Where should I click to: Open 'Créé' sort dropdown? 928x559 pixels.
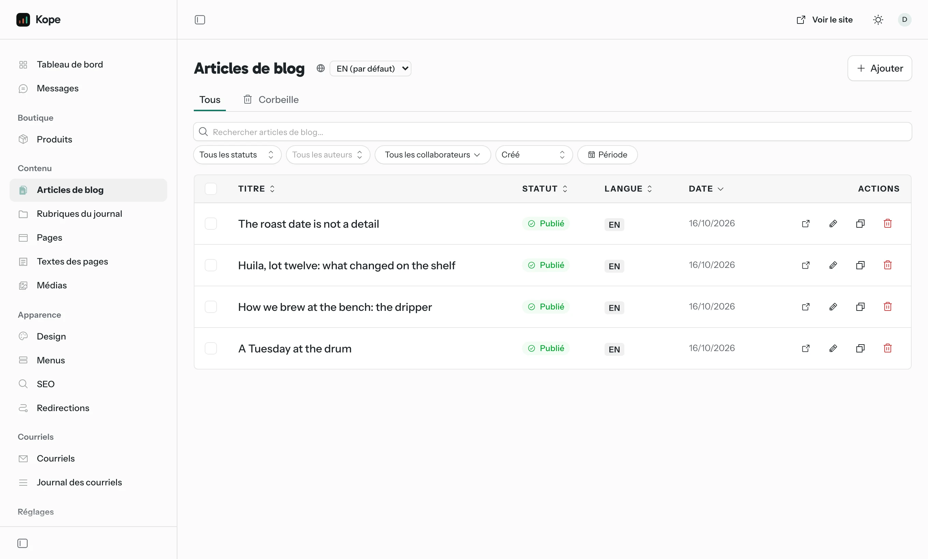pyautogui.click(x=534, y=155)
